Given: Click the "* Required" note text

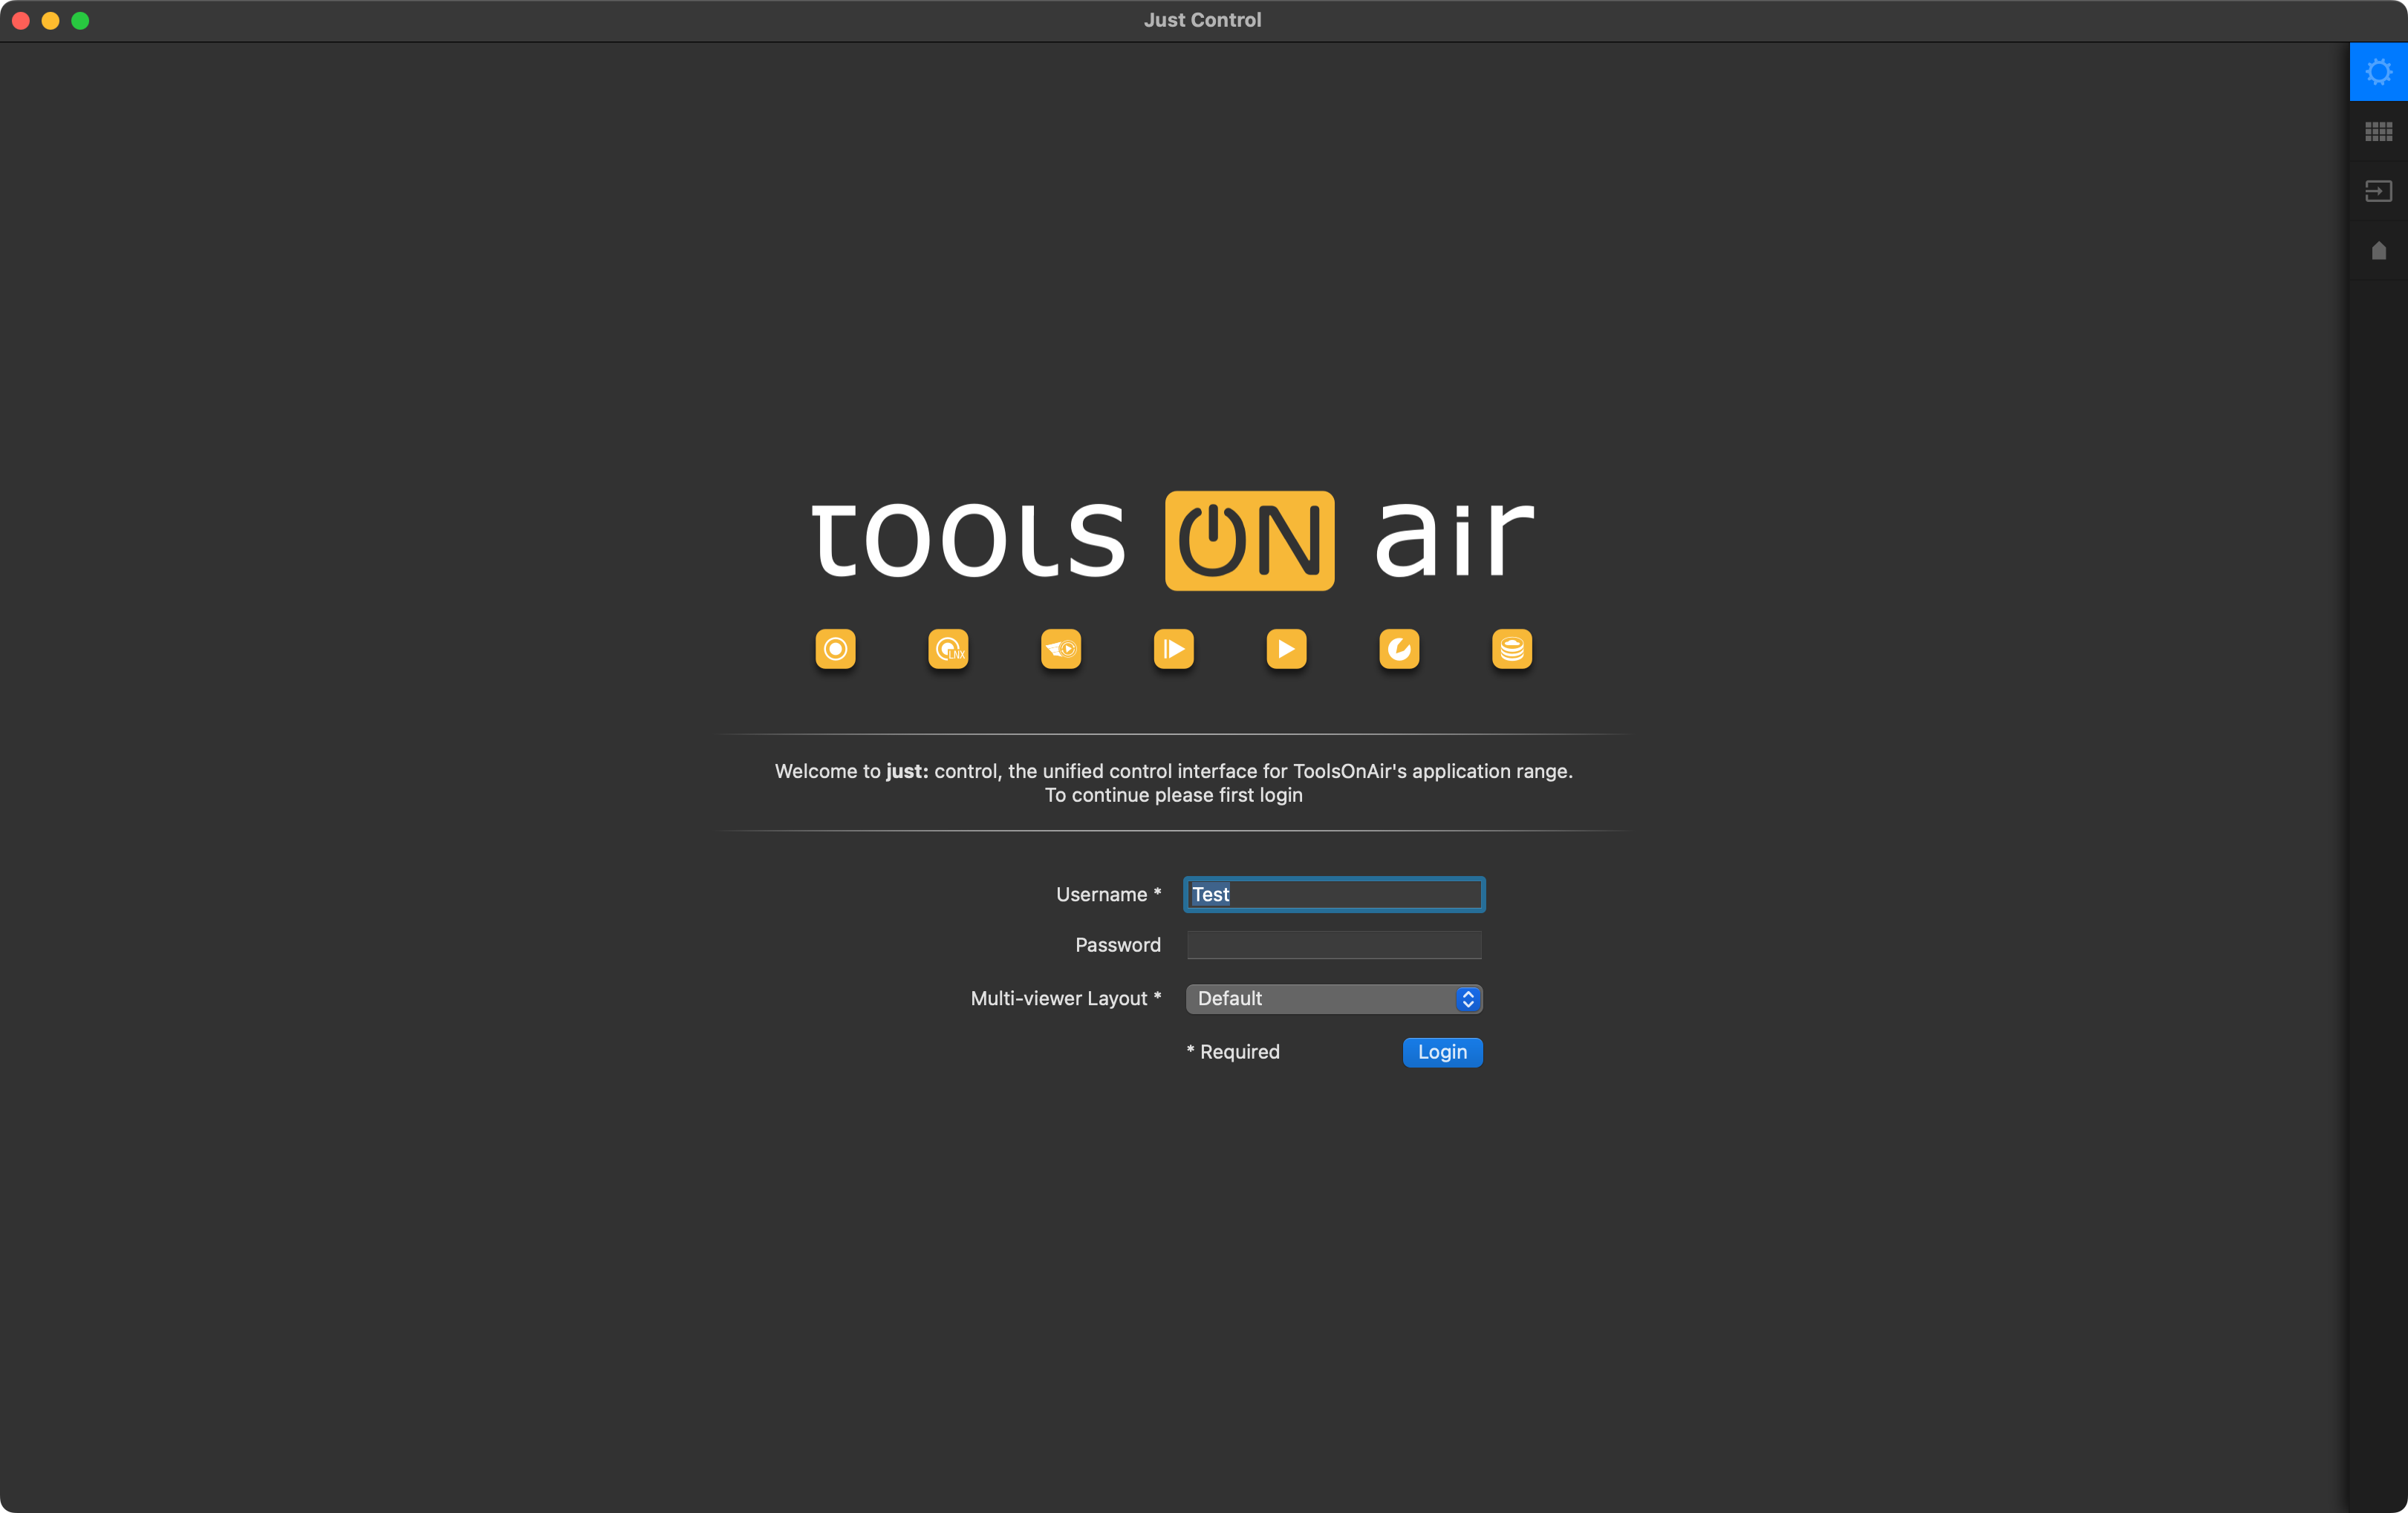Looking at the screenshot, I should (x=1233, y=1052).
